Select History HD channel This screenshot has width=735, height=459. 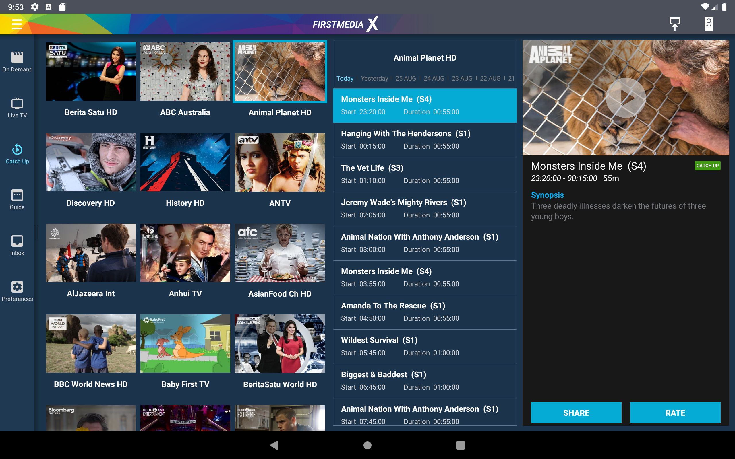(185, 162)
